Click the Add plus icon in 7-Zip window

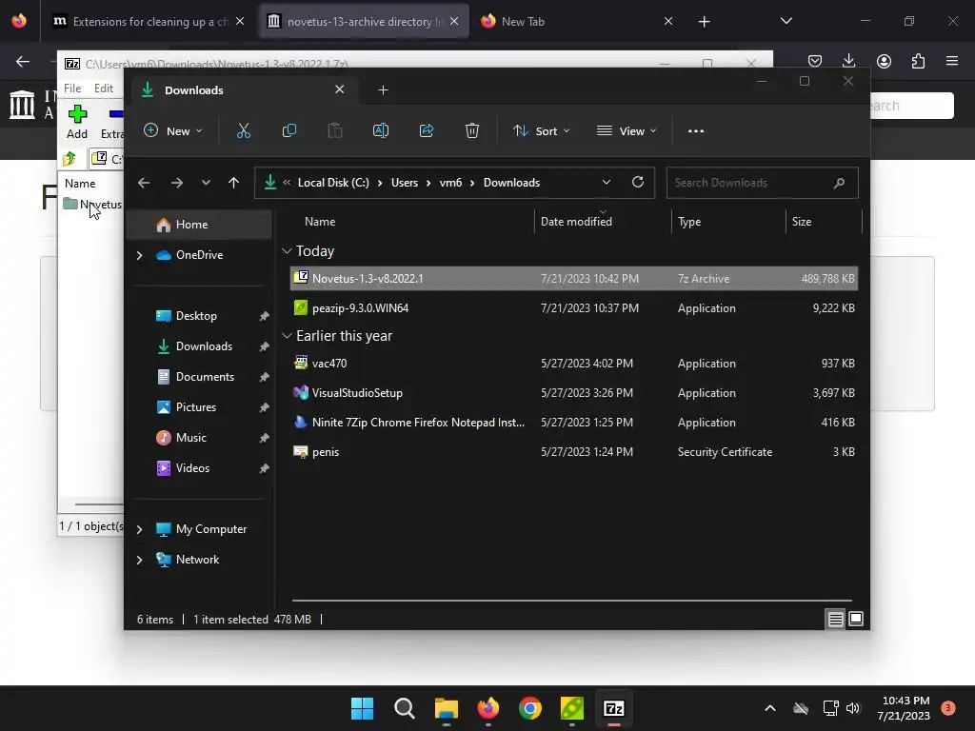[x=77, y=114]
